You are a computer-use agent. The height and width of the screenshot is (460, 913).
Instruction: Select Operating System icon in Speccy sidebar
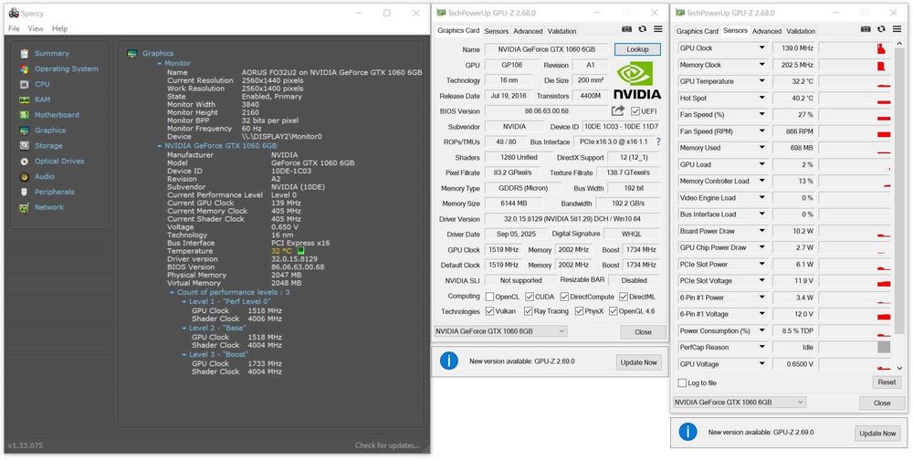pos(24,68)
